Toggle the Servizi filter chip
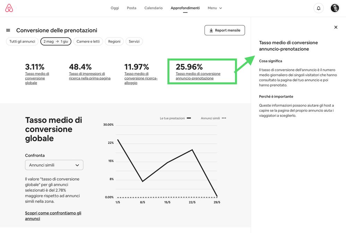Image resolution: width=346 pixels, height=233 pixels. (134, 42)
